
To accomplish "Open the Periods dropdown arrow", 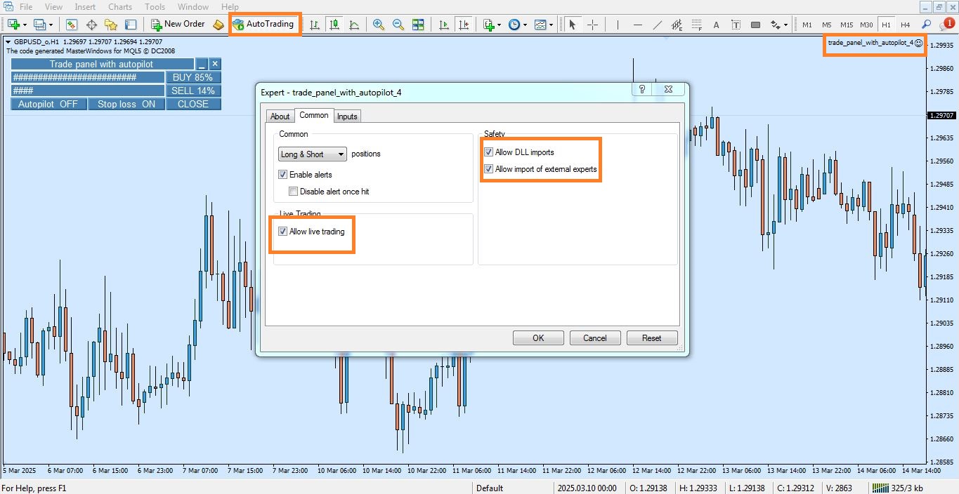I will [x=525, y=24].
